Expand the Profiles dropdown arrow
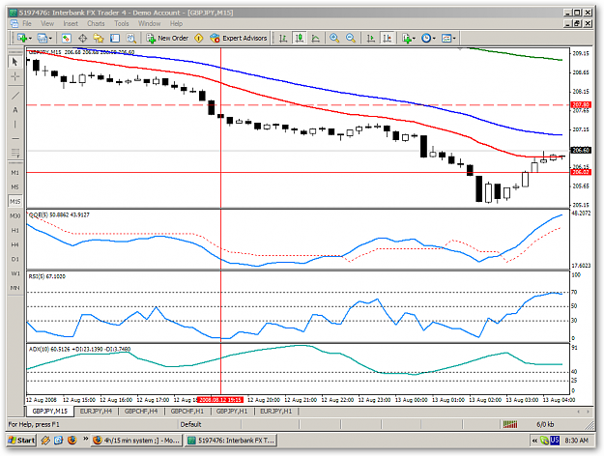 pos(50,39)
